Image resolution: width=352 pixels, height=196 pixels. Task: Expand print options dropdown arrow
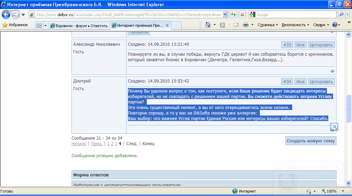coord(252,25)
